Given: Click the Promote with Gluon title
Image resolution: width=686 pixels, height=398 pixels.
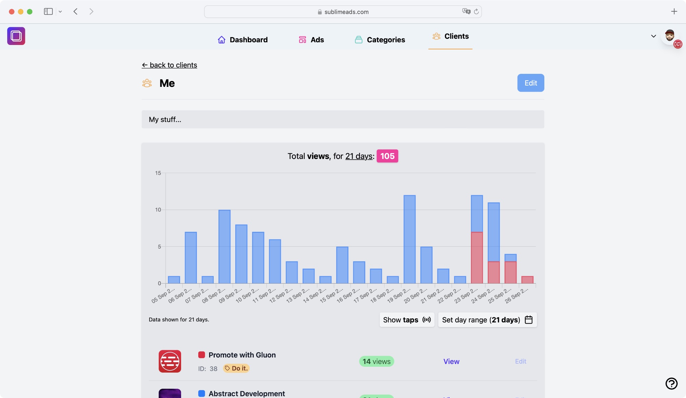Looking at the screenshot, I should coord(242,355).
